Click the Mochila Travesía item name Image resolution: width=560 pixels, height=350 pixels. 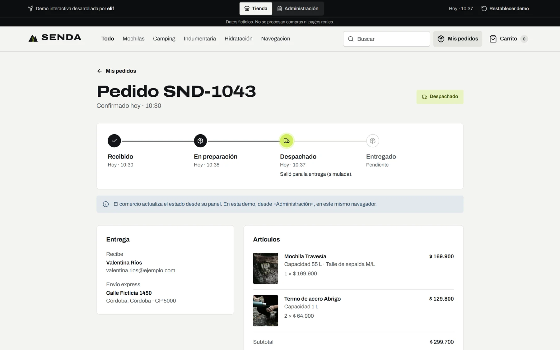tap(305, 256)
